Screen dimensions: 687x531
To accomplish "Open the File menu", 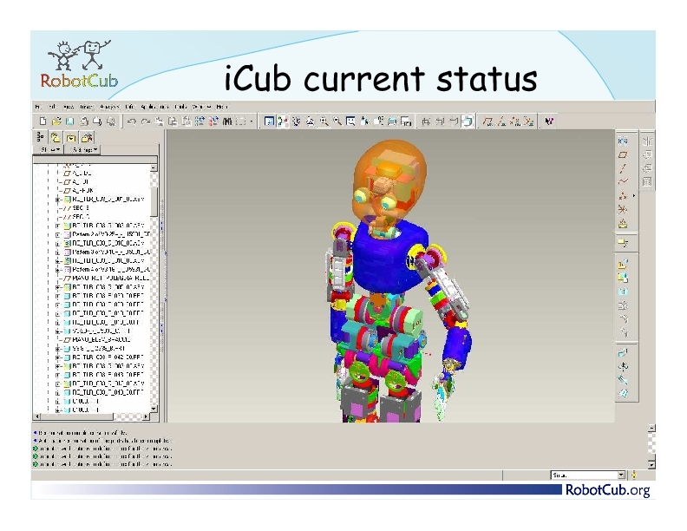I will pyautogui.click(x=38, y=107).
